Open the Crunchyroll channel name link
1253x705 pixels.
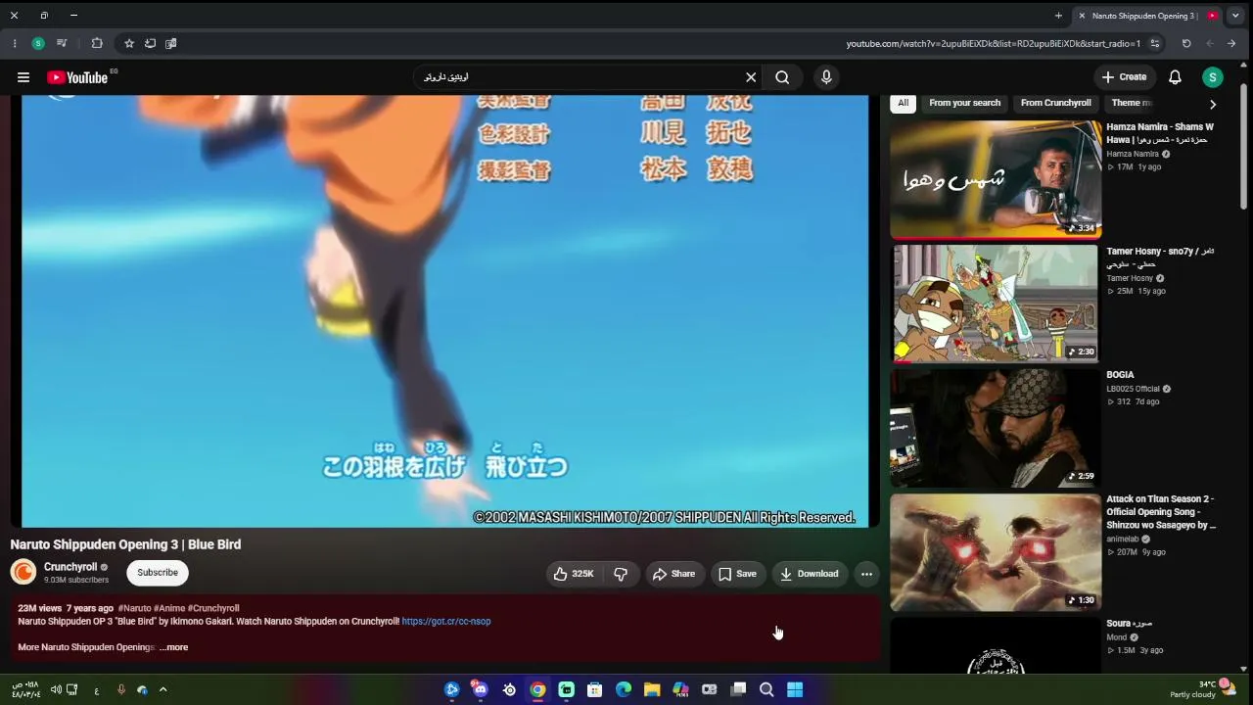point(70,567)
